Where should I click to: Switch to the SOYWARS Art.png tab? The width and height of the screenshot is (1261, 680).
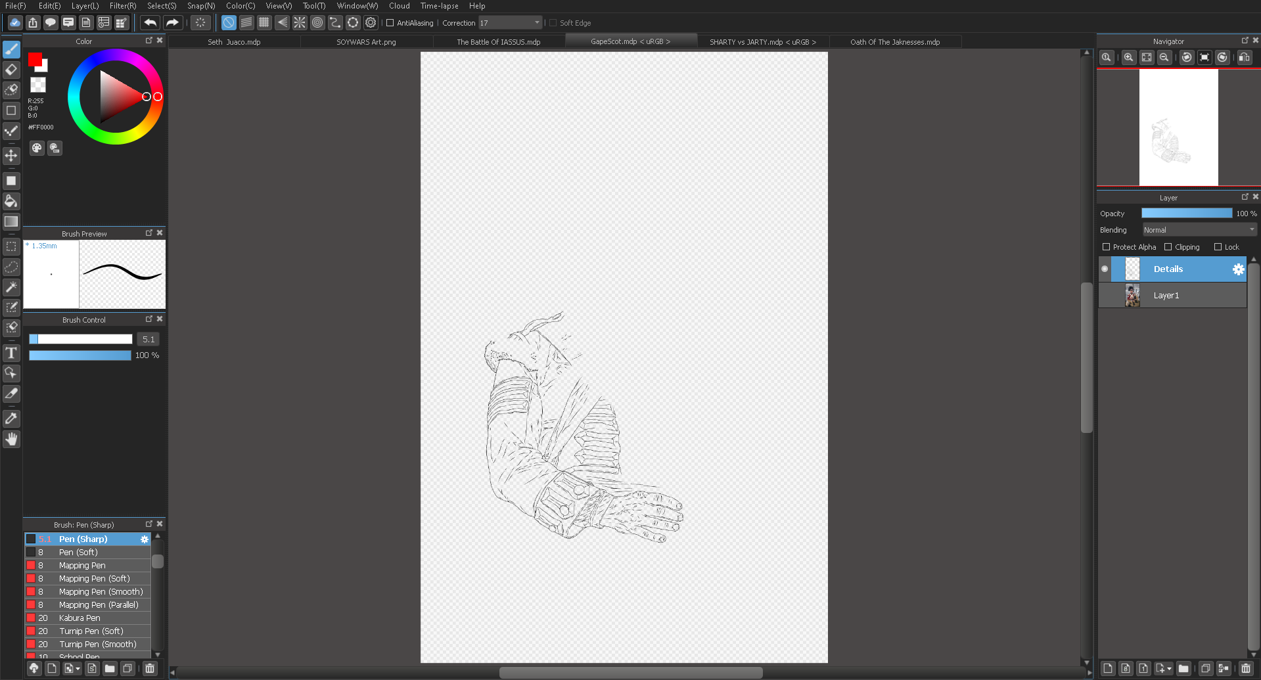(x=366, y=42)
